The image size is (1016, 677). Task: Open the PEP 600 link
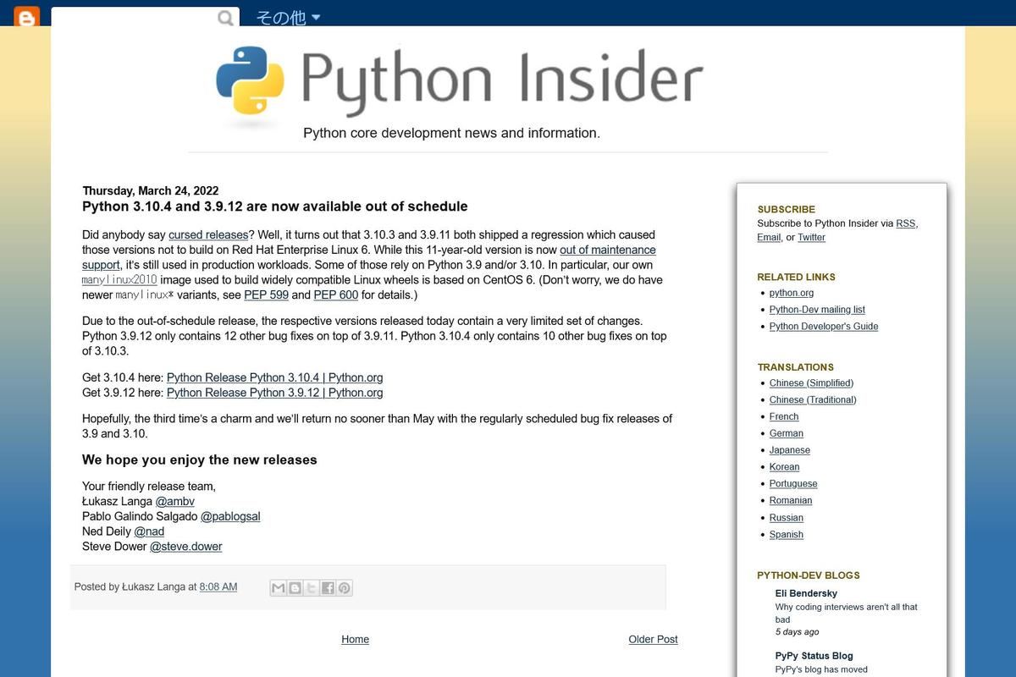click(x=335, y=295)
